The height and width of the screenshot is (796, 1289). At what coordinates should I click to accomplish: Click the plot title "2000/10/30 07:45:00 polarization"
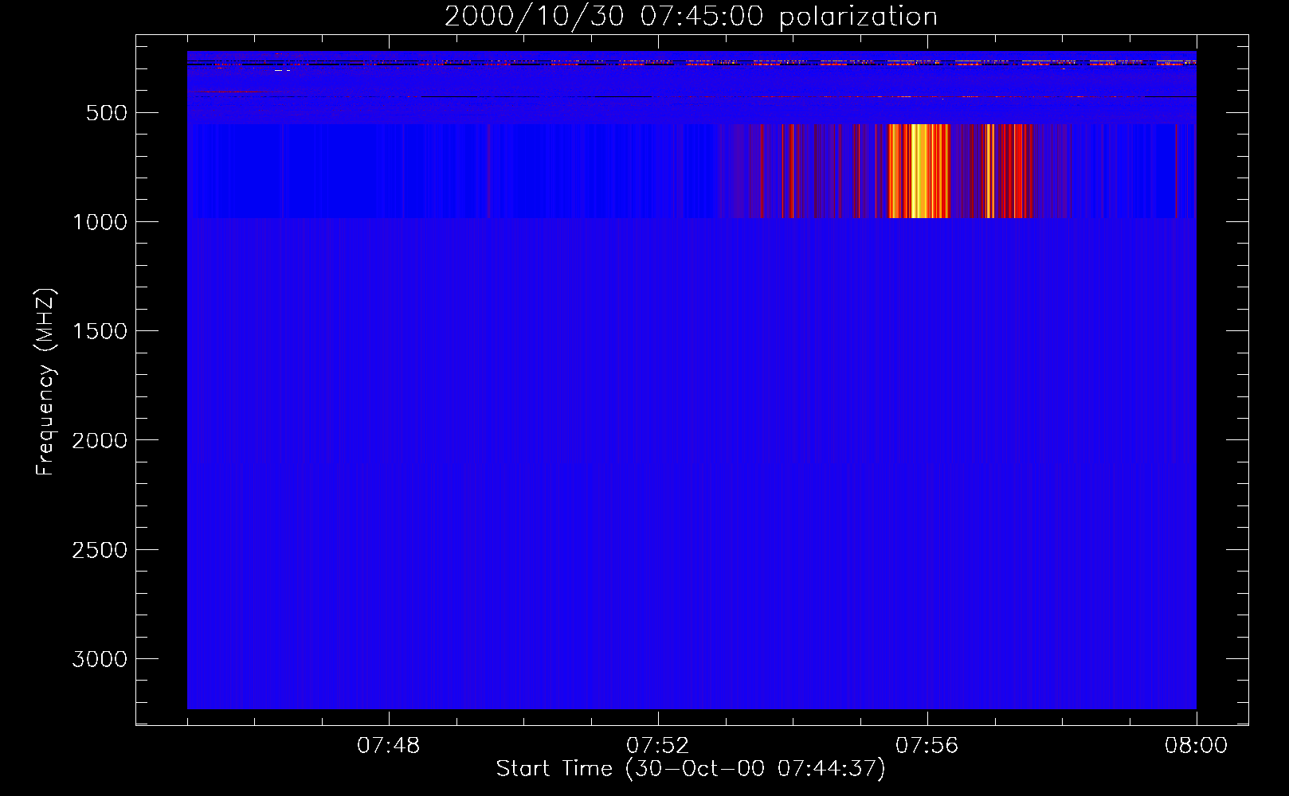[691, 17]
